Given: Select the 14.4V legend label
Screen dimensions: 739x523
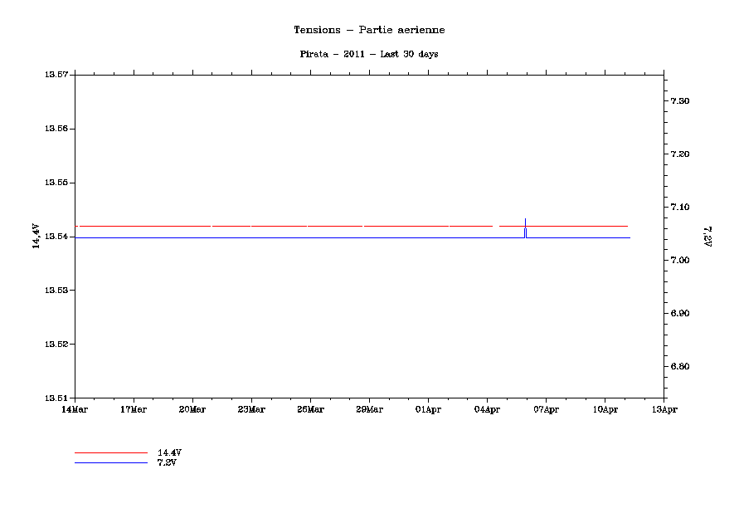Looking at the screenshot, I should pyautogui.click(x=169, y=452).
